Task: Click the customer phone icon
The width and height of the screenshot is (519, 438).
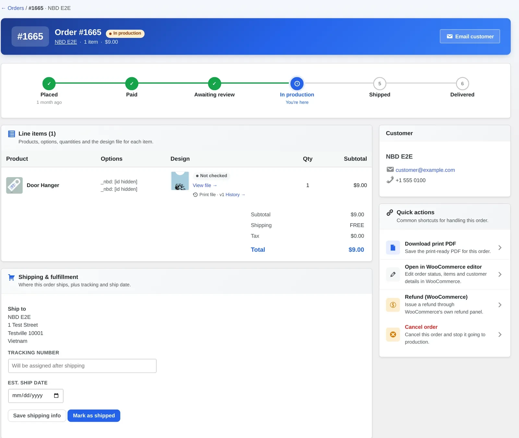Action: (x=390, y=180)
